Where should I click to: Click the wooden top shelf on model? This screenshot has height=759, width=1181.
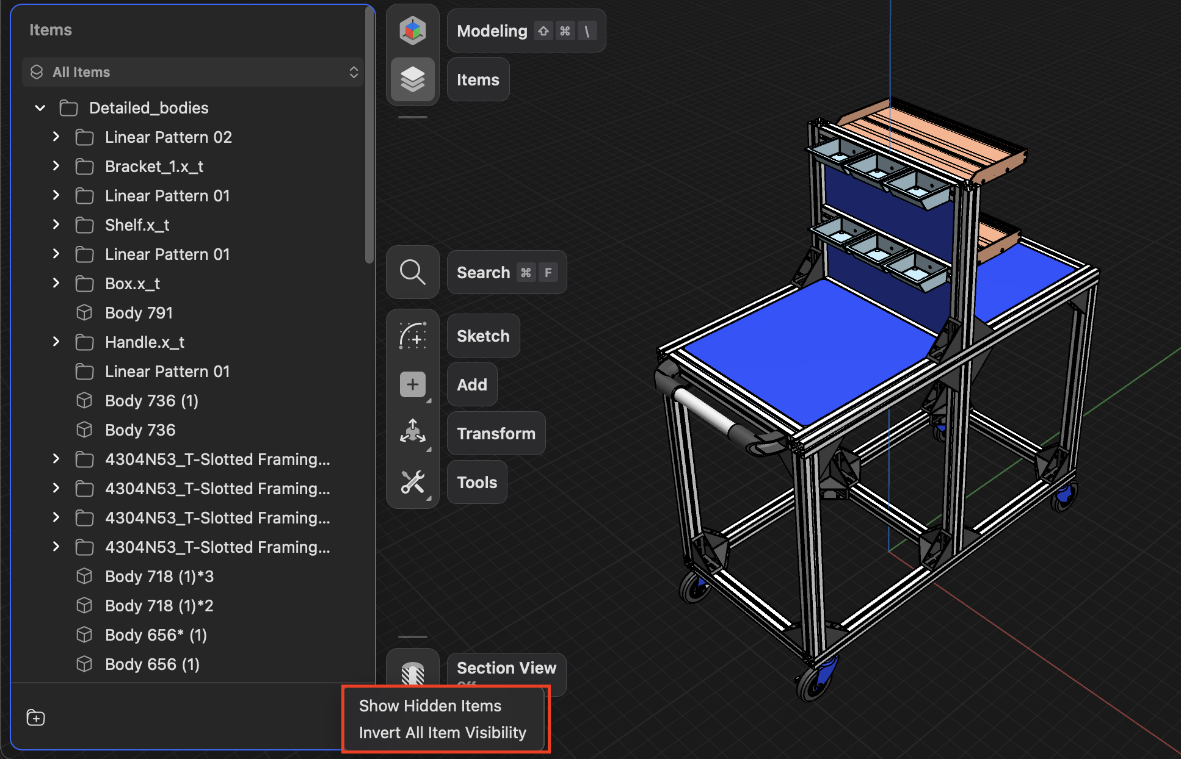[931, 142]
